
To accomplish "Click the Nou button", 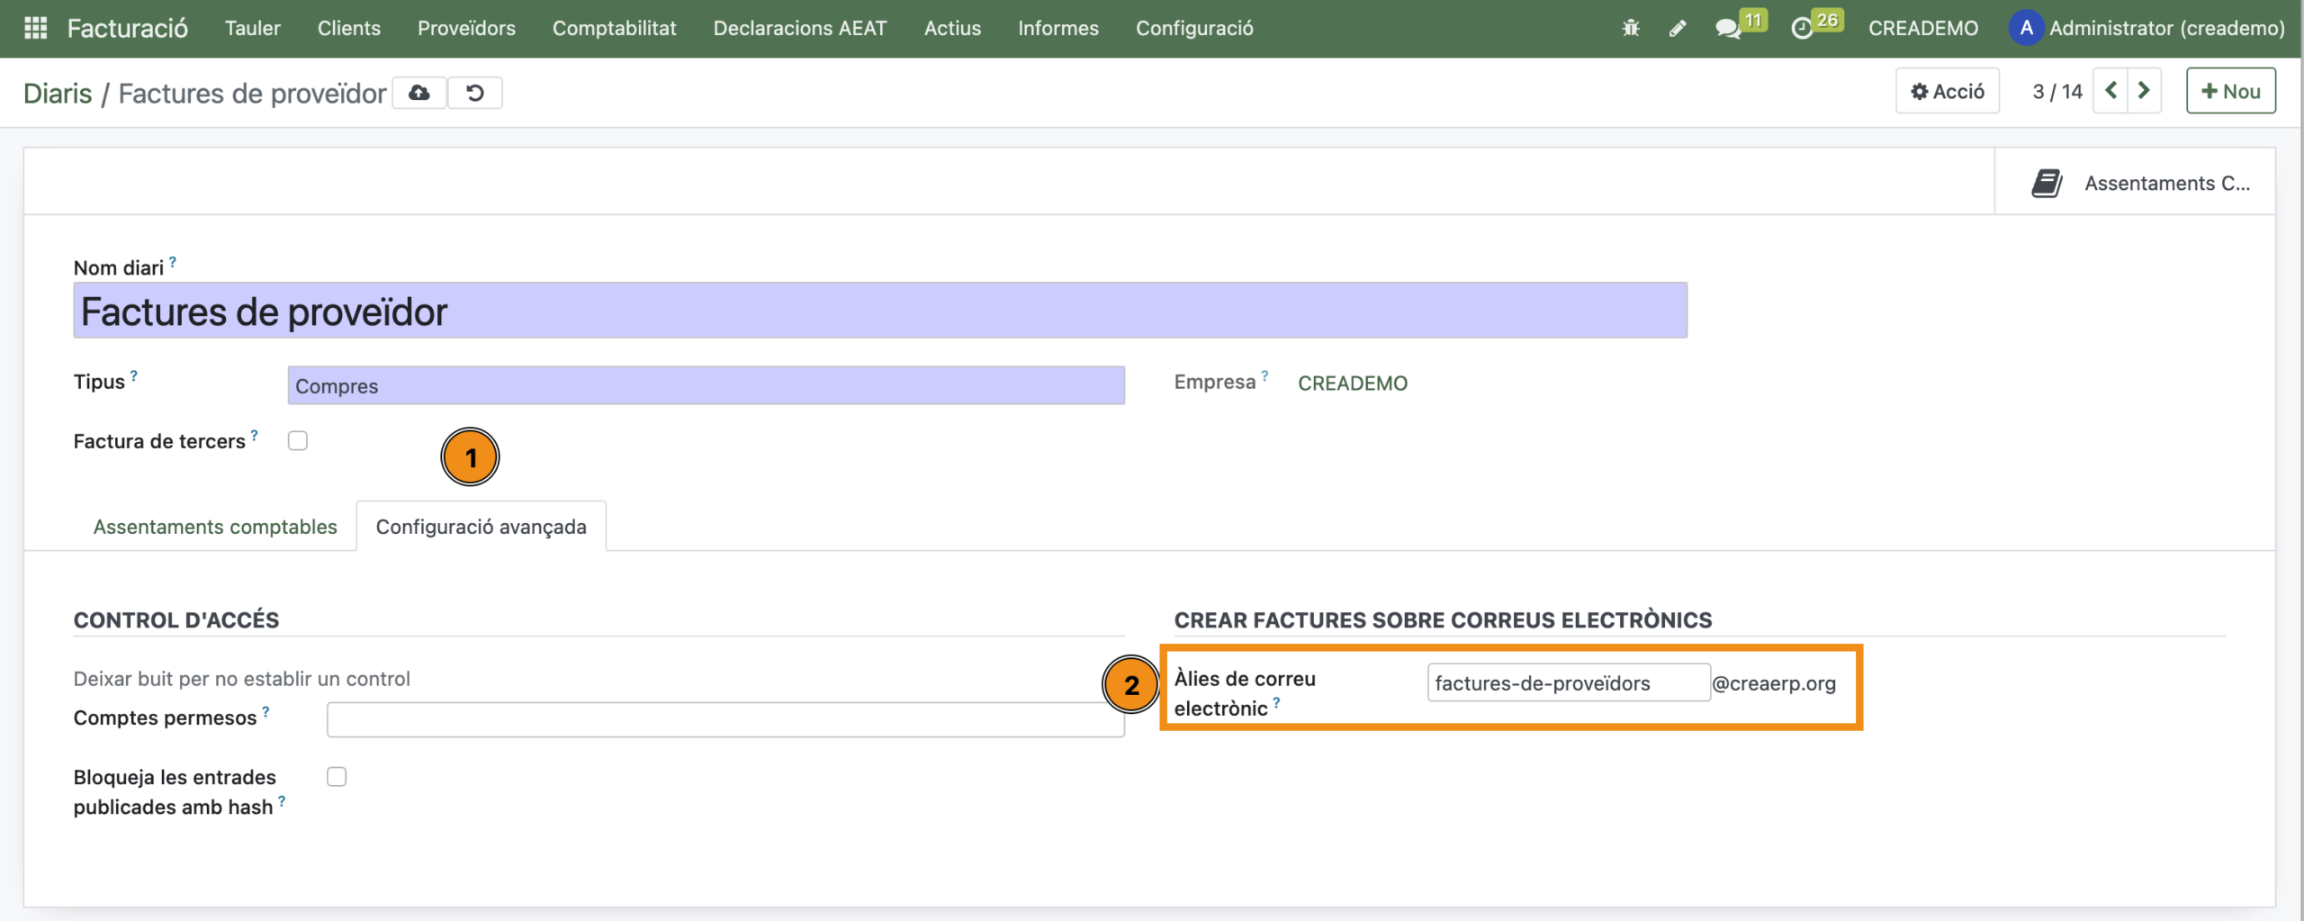I will click(2230, 91).
